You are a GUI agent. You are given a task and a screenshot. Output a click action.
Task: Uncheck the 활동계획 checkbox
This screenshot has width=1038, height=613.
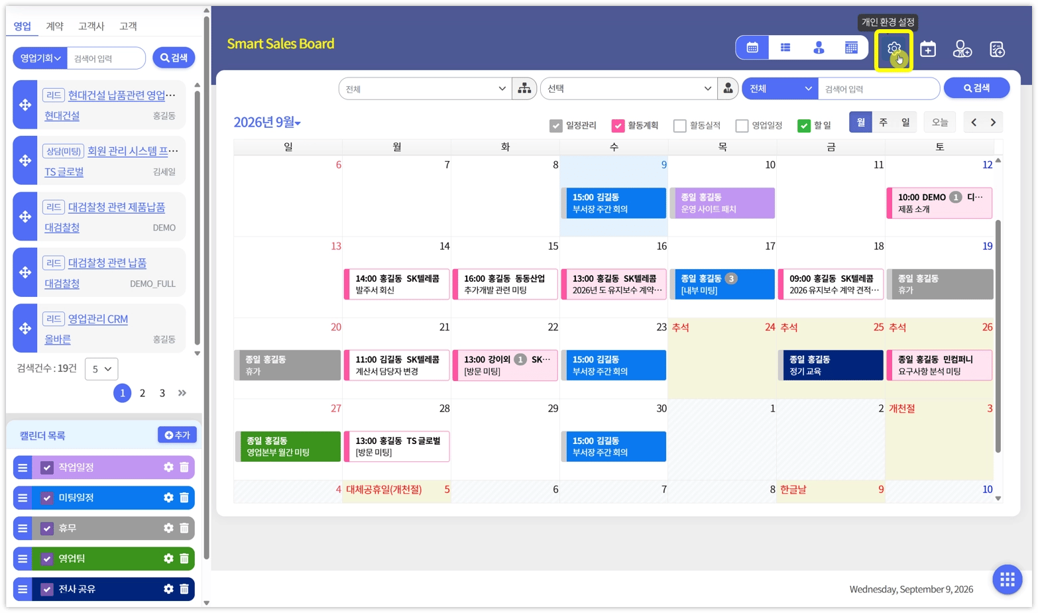618,126
